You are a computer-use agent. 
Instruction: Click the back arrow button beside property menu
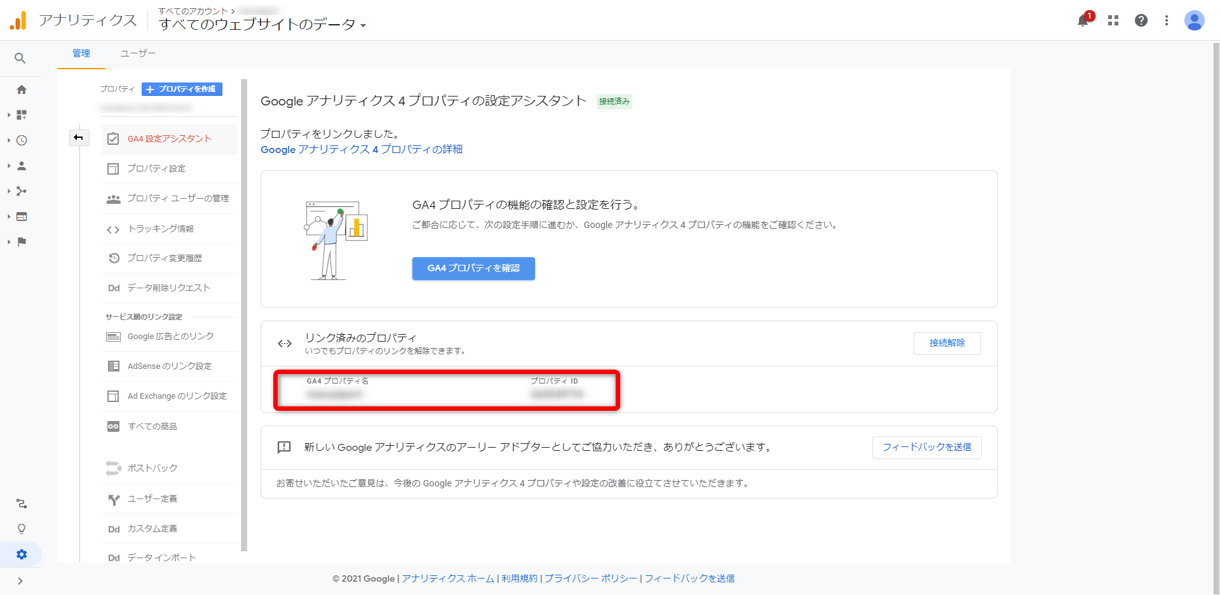[x=79, y=137]
